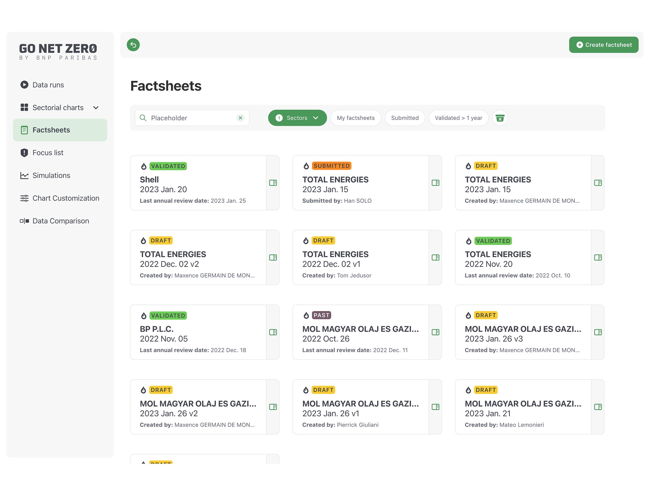Viewport: 650px width, 489px height.
Task: Click Created by Pierrick Giuliani text
Action: pos(340,425)
